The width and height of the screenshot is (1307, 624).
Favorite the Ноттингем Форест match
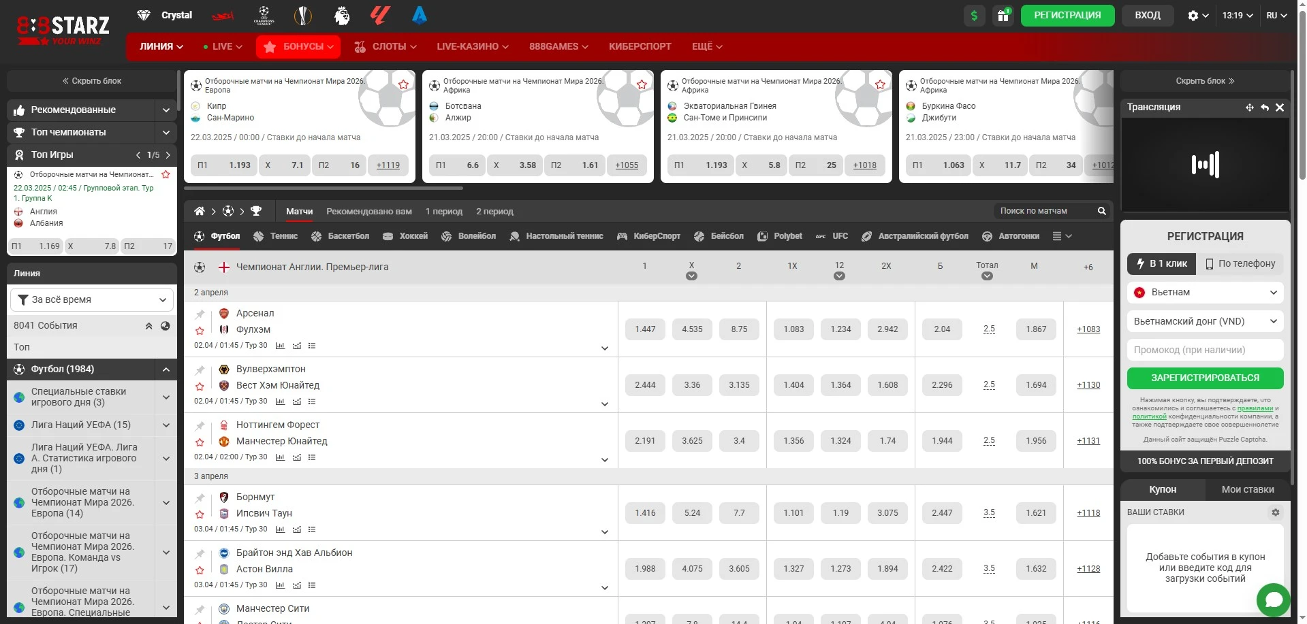(200, 442)
